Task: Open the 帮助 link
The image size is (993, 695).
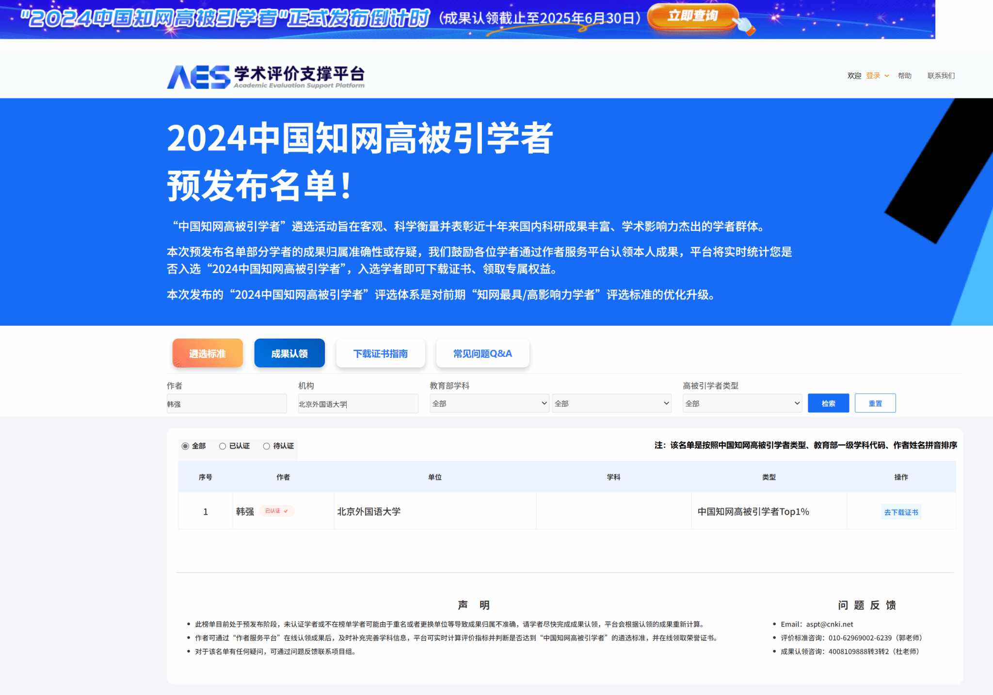Action: click(904, 76)
